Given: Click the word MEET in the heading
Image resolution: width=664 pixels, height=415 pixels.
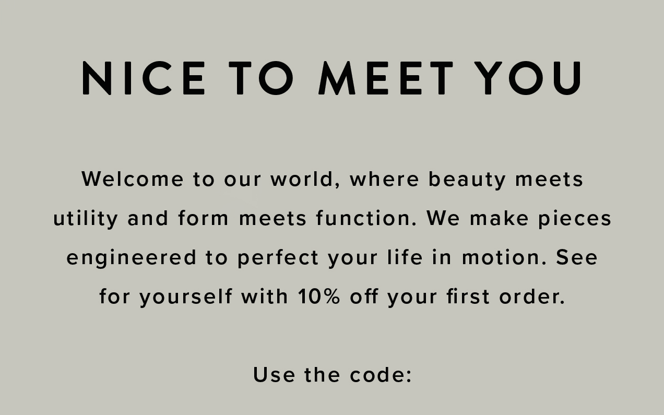Looking at the screenshot, I should pyautogui.click(x=386, y=78).
